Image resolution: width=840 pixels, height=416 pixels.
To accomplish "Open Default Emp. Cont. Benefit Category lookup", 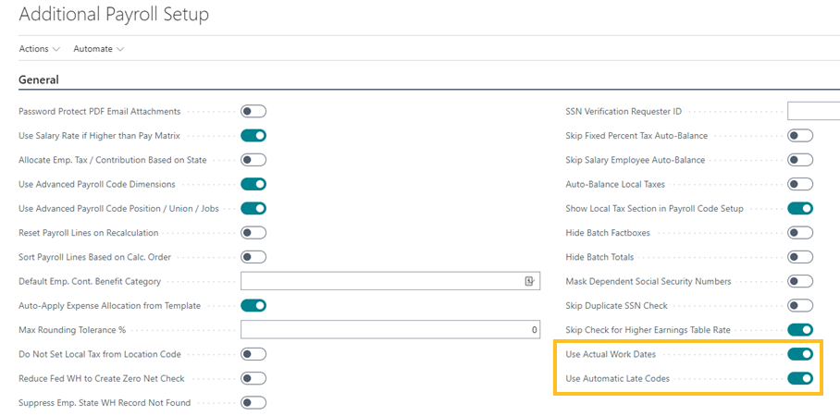I will (530, 281).
